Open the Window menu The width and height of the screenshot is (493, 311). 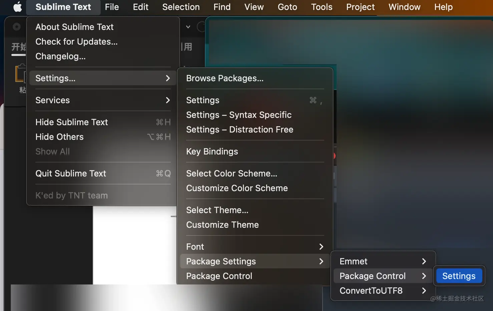404,7
